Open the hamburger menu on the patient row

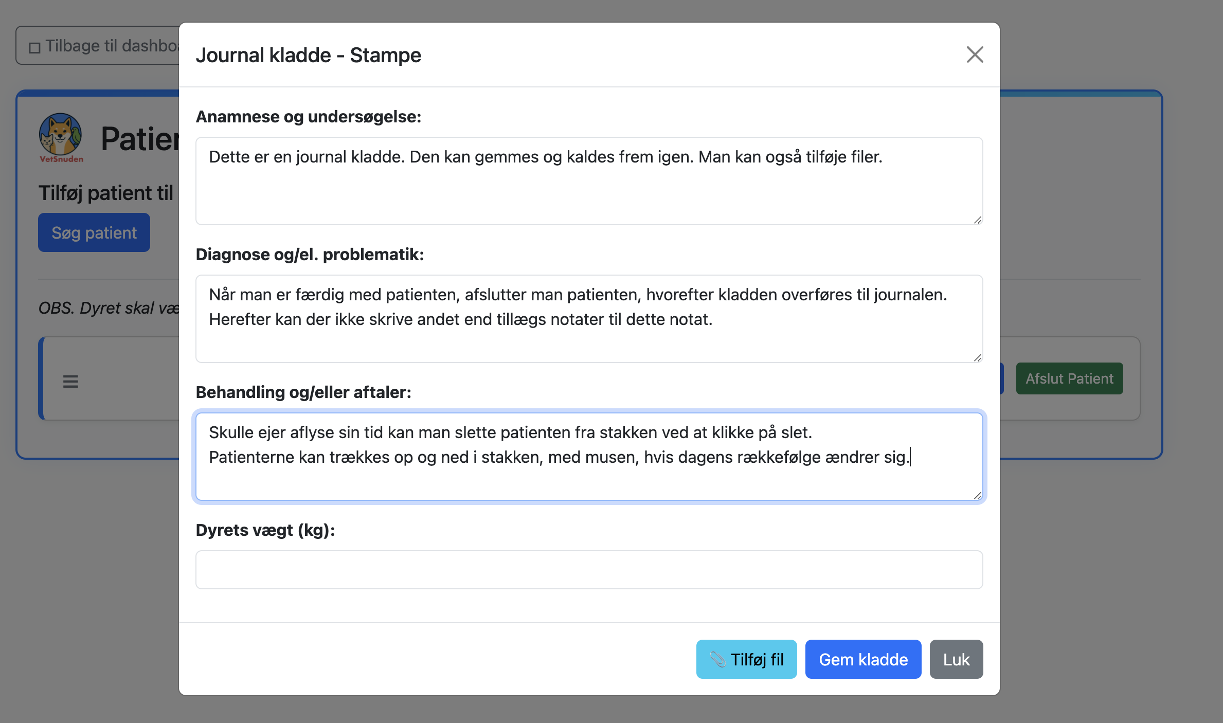coord(70,381)
